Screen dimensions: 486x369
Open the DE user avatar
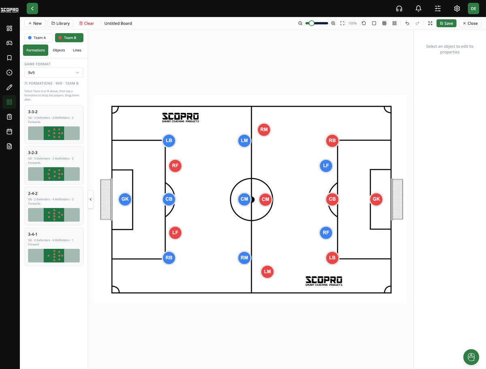pos(473,8)
